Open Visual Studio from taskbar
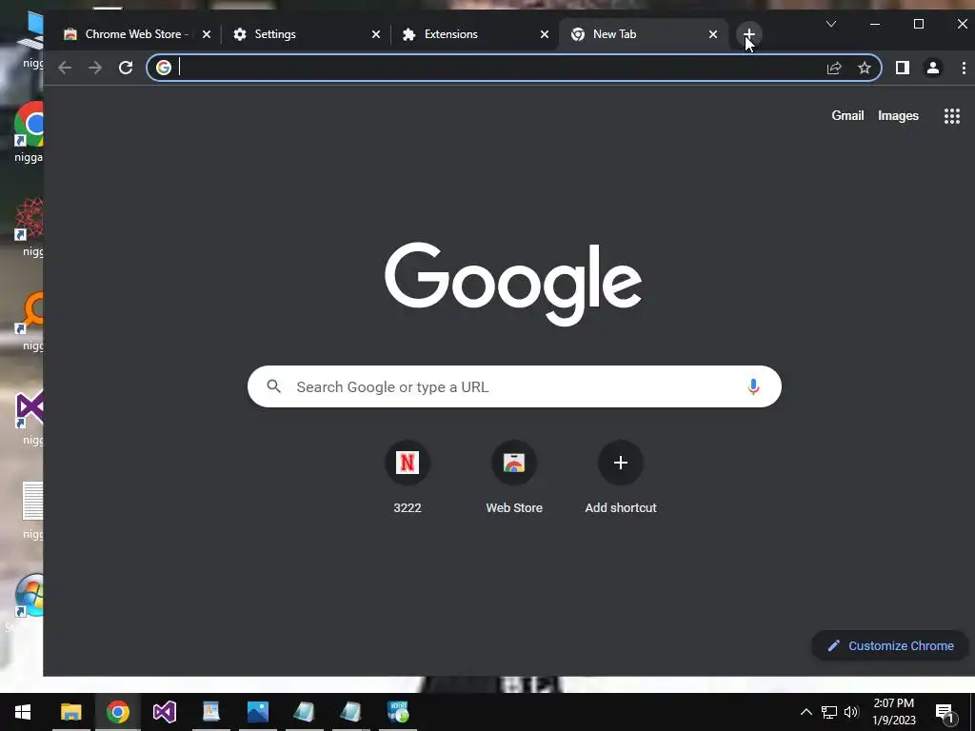The height and width of the screenshot is (731, 975). pyautogui.click(x=164, y=712)
